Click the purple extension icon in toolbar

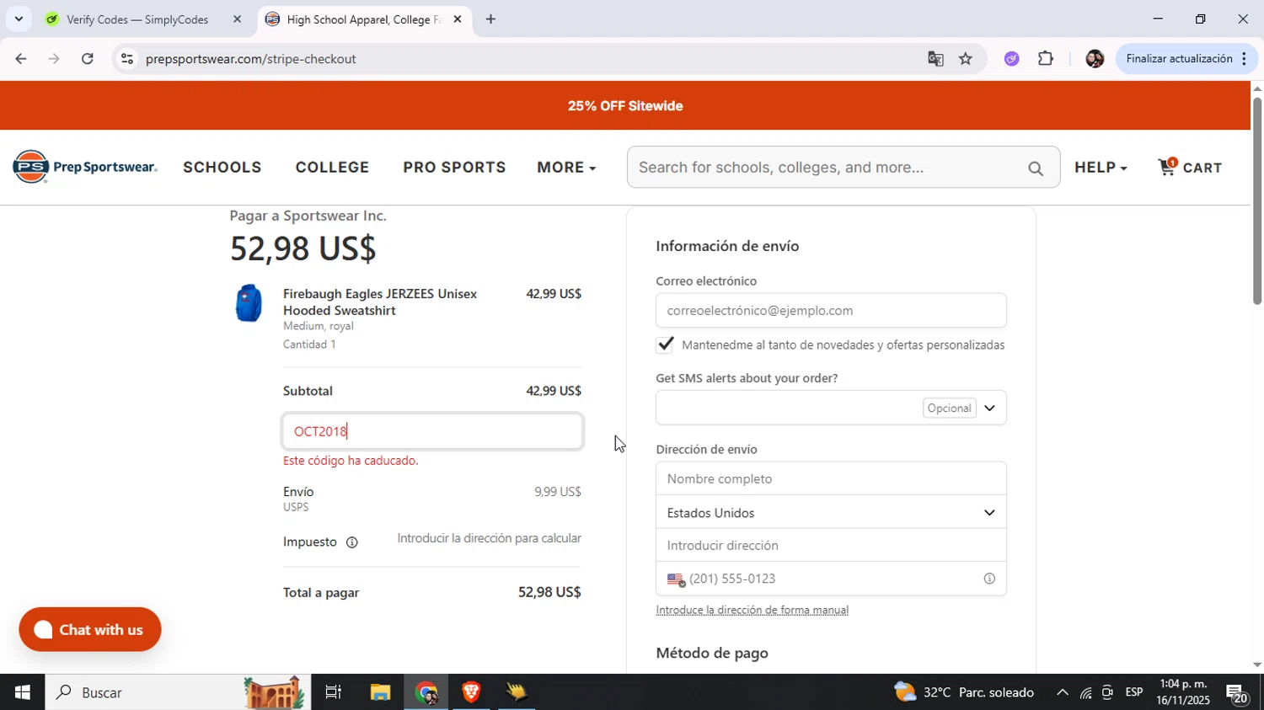coord(1012,59)
